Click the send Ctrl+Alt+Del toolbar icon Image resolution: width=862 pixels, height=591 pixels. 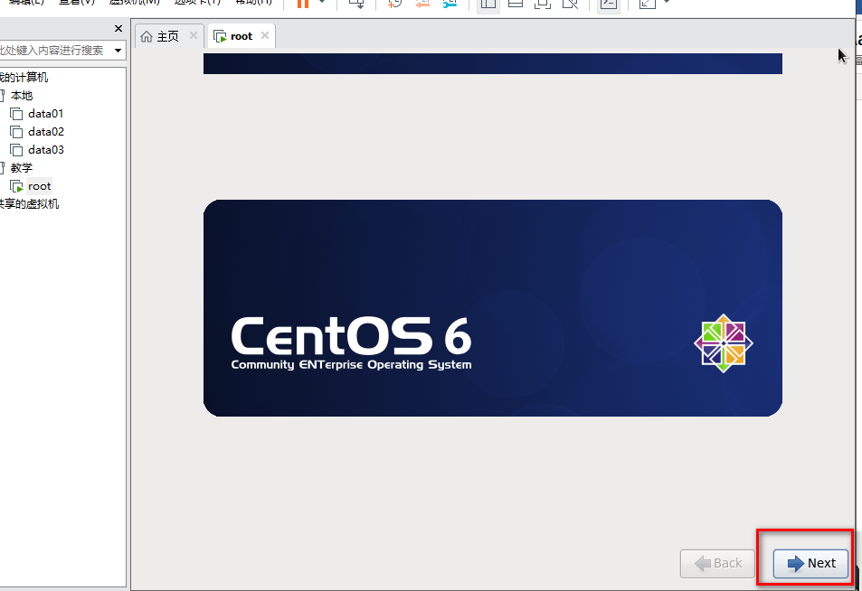pos(356,4)
